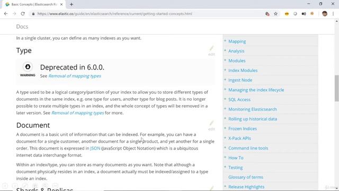Expand the Analysis section bullet

click(225, 50)
